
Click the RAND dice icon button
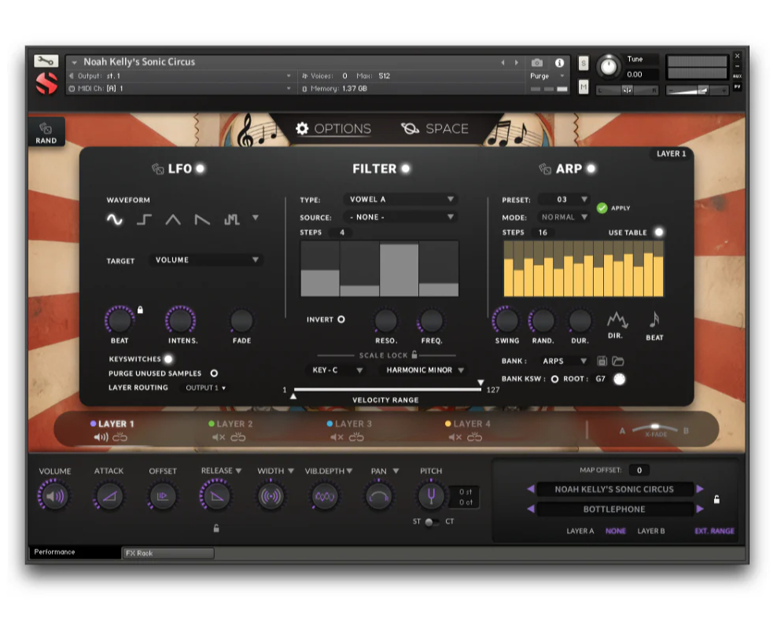coord(46,132)
